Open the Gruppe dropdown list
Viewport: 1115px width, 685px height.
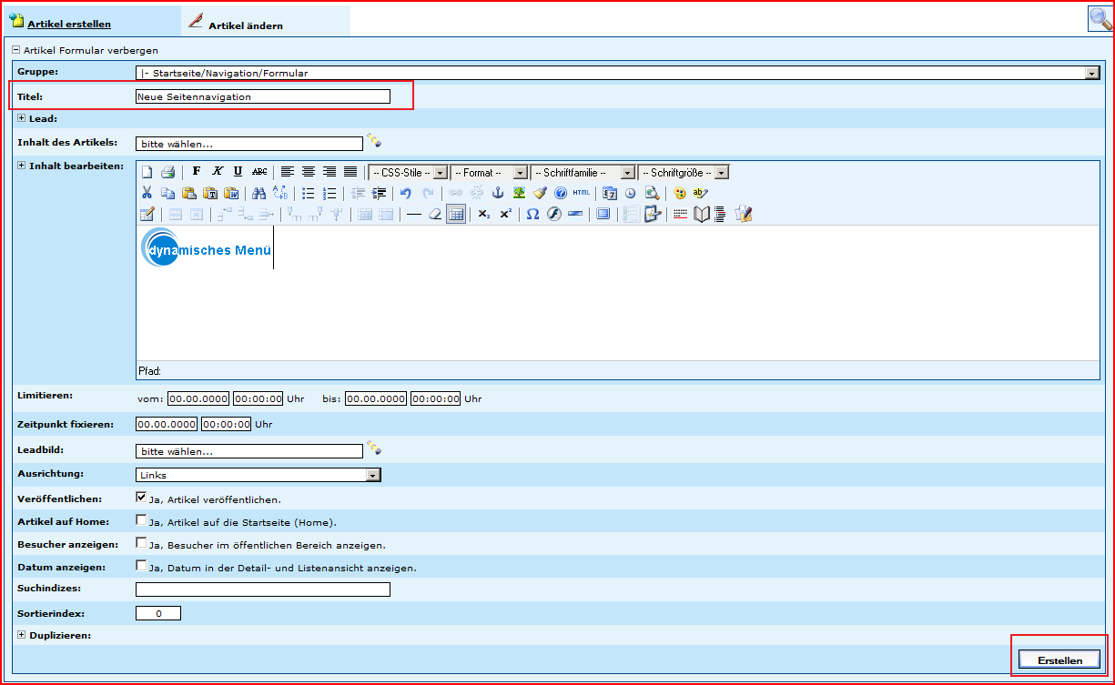click(x=1092, y=73)
